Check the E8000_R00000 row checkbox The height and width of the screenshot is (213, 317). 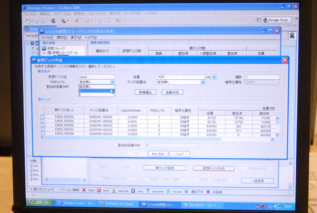(42, 125)
